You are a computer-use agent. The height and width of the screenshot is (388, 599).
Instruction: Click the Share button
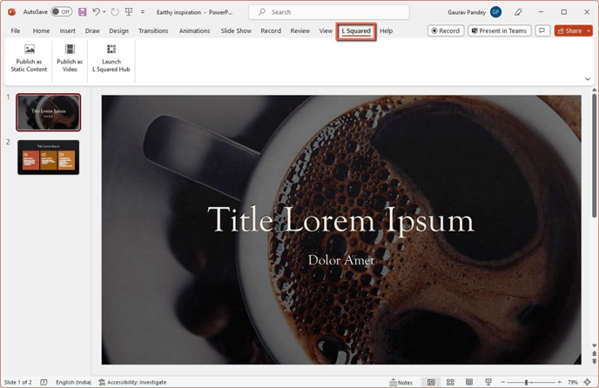click(x=569, y=31)
